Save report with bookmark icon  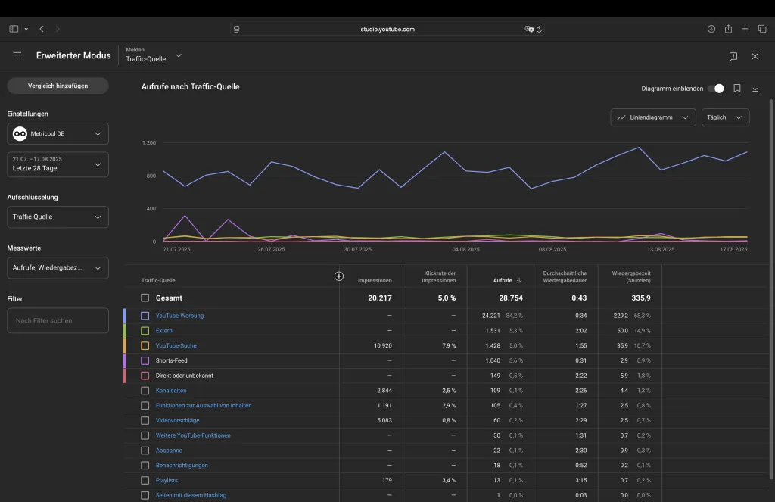click(x=736, y=89)
